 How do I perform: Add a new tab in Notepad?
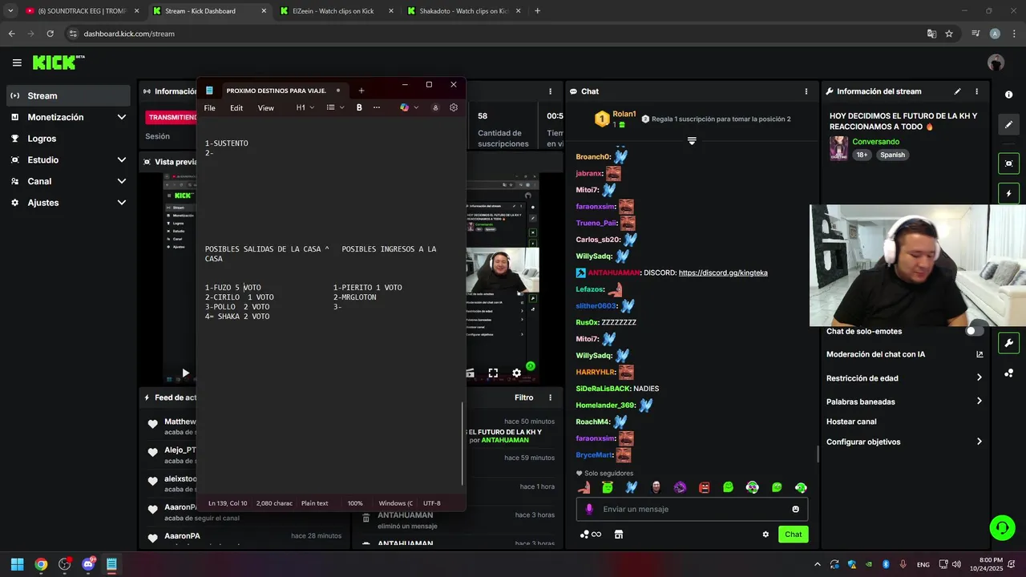[362, 91]
